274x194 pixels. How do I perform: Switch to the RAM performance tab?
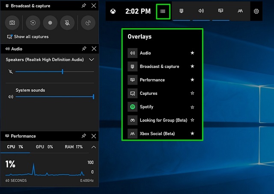[74, 147]
